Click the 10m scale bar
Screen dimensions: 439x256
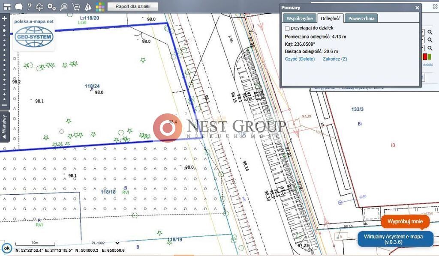tap(35, 244)
